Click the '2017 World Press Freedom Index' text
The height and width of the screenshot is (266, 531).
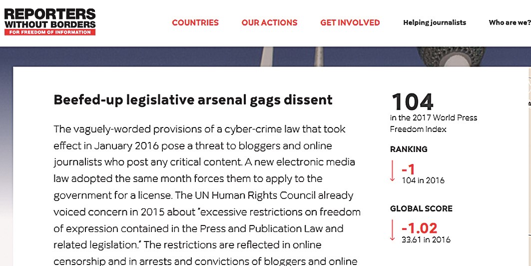click(433, 123)
